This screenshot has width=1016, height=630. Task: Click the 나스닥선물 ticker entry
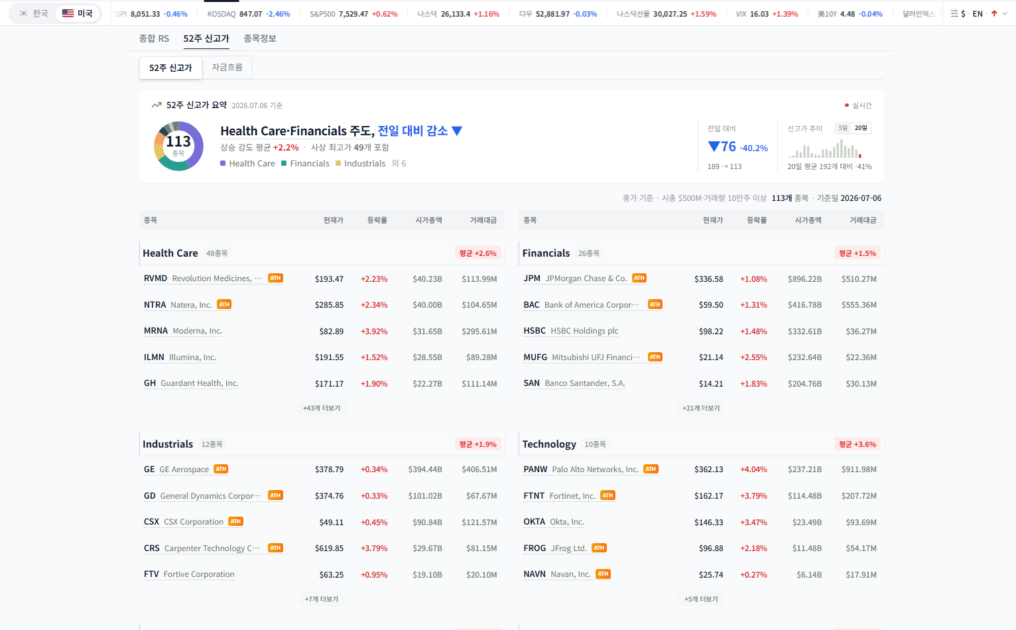click(x=667, y=13)
